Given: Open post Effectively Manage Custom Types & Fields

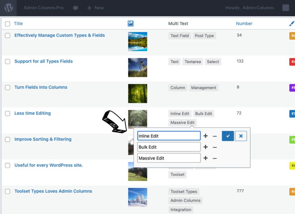Looking at the screenshot, I should click(x=60, y=35).
